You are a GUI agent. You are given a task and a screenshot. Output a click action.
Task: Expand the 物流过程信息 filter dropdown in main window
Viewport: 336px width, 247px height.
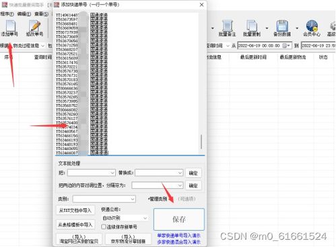[42, 46]
